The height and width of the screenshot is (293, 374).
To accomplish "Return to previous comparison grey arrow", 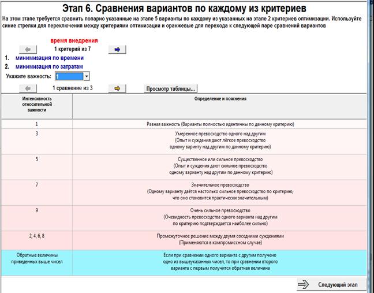I will [x=28, y=88].
